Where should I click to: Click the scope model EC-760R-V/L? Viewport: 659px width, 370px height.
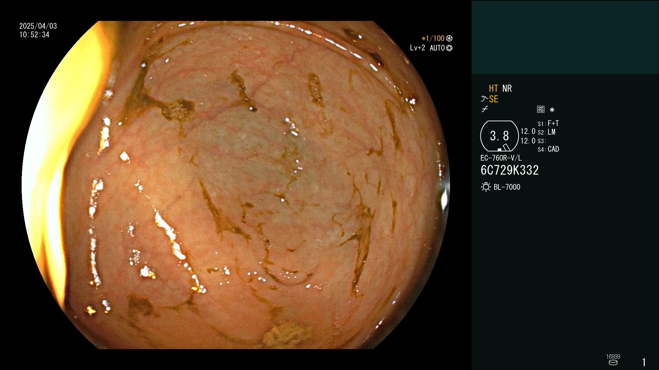click(501, 158)
